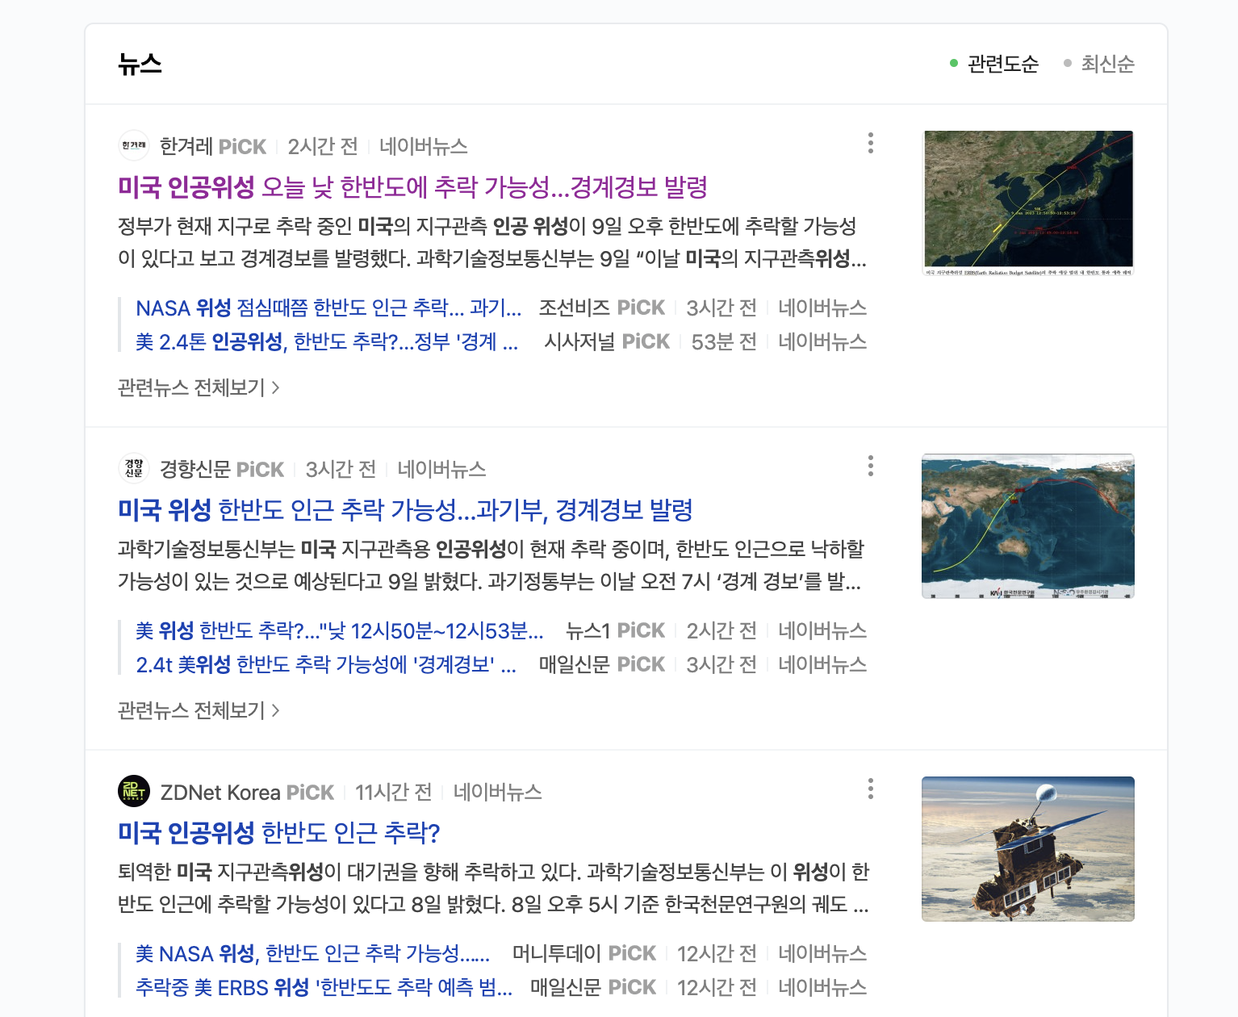Open related article 2.4t 美위성 한반도 추락 가능성에
1238x1017 pixels.
click(326, 665)
